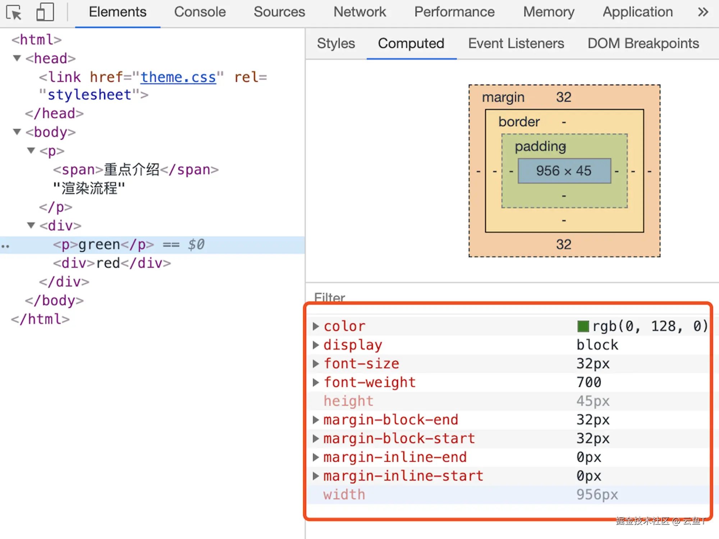719x539 pixels.
Task: Toggle the device toolbar icon
Action: 45,12
